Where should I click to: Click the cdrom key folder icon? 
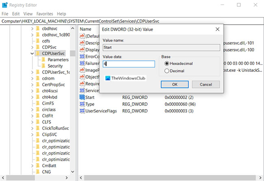[37, 79]
